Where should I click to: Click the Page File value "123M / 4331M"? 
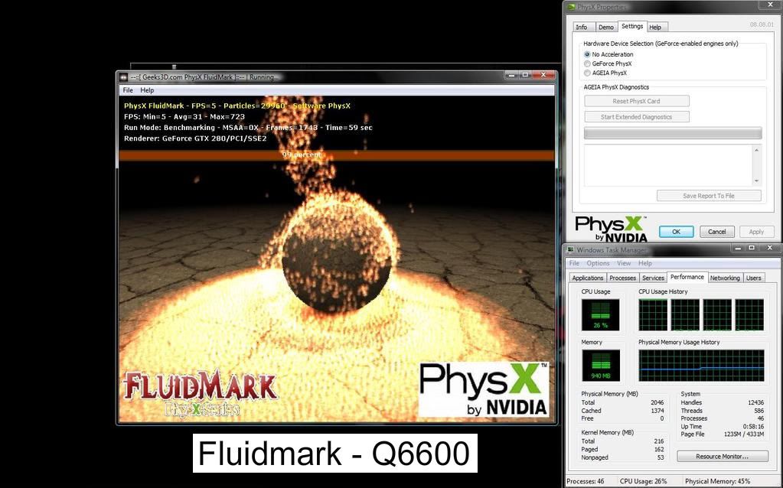[744, 434]
